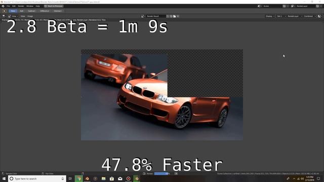Click the Type here to search box
This screenshot has height=182, width=324.
(x=37, y=178)
